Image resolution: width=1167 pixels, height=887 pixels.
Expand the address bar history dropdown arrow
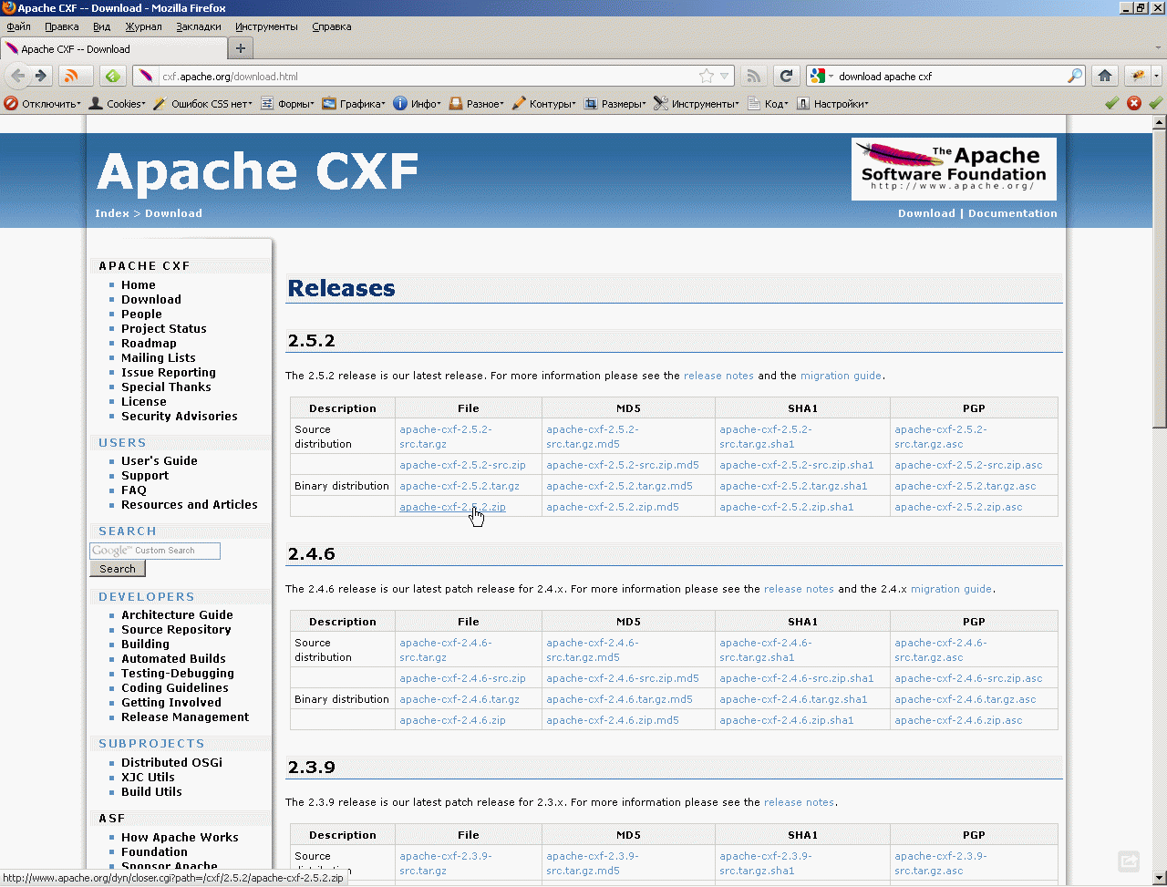[x=725, y=77]
